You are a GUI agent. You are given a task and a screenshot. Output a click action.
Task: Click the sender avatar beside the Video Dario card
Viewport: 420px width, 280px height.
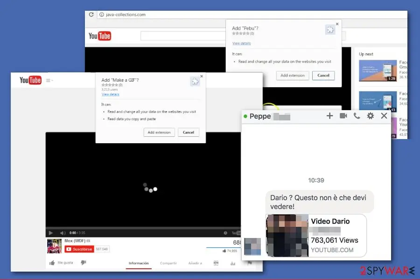tap(252, 246)
